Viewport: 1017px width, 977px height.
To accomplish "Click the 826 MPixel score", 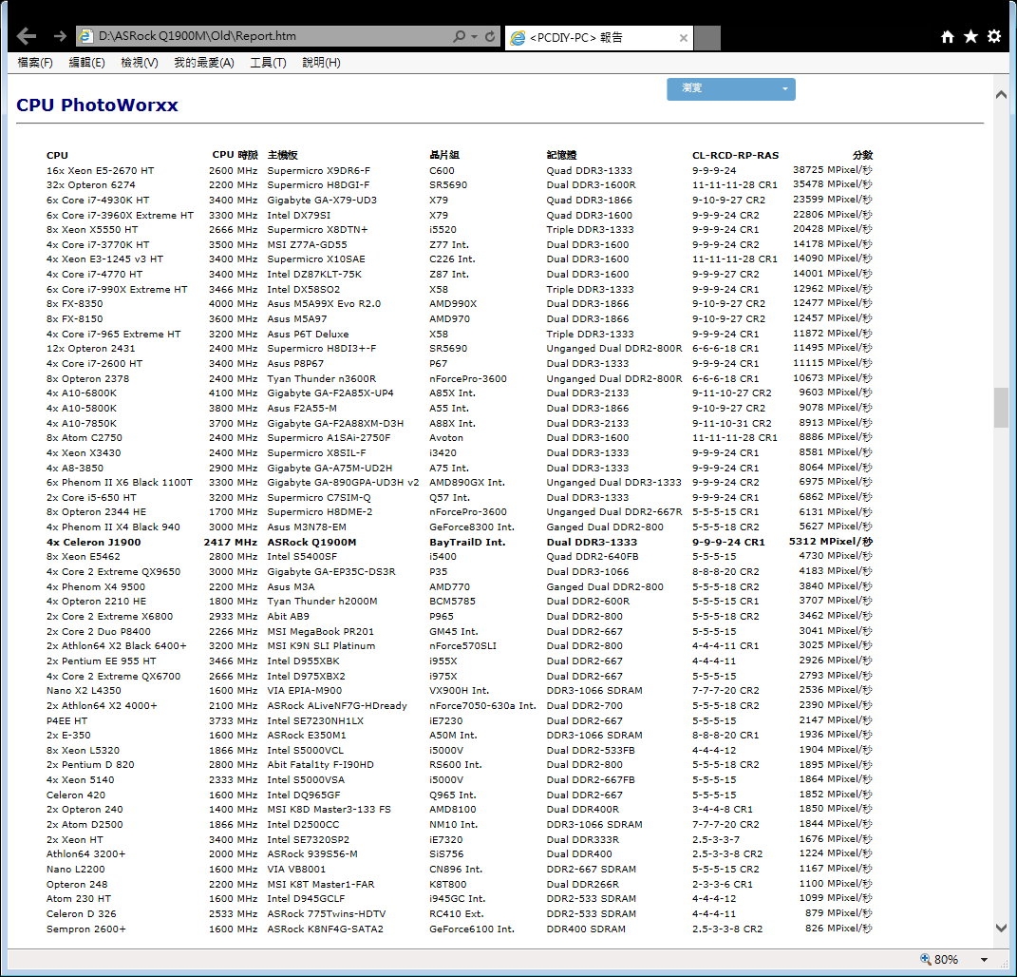I will (x=838, y=929).
